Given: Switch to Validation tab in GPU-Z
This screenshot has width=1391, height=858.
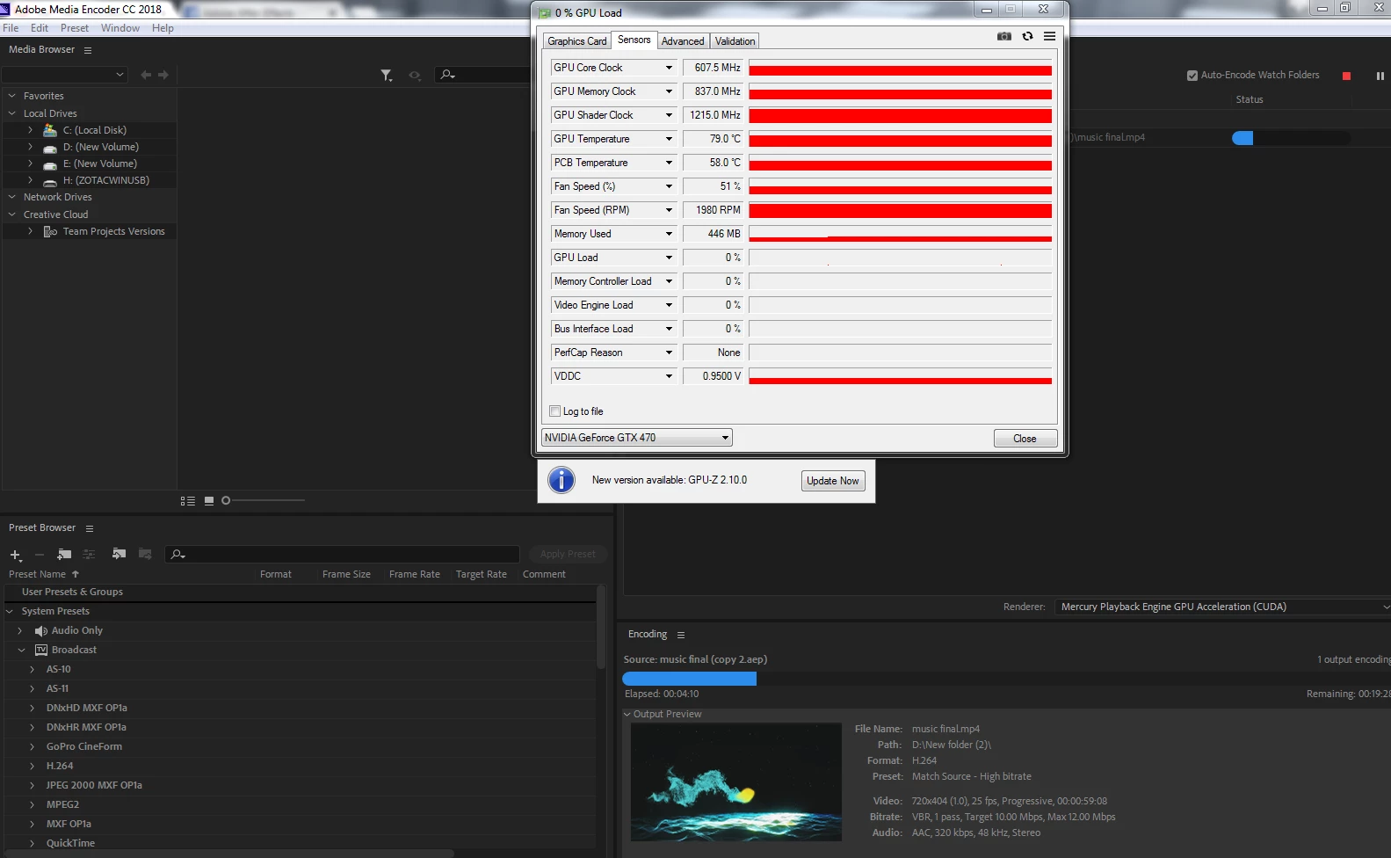Looking at the screenshot, I should point(735,41).
